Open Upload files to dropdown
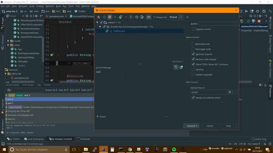Screen dimensions: 273x153 click(x=230, y=92)
